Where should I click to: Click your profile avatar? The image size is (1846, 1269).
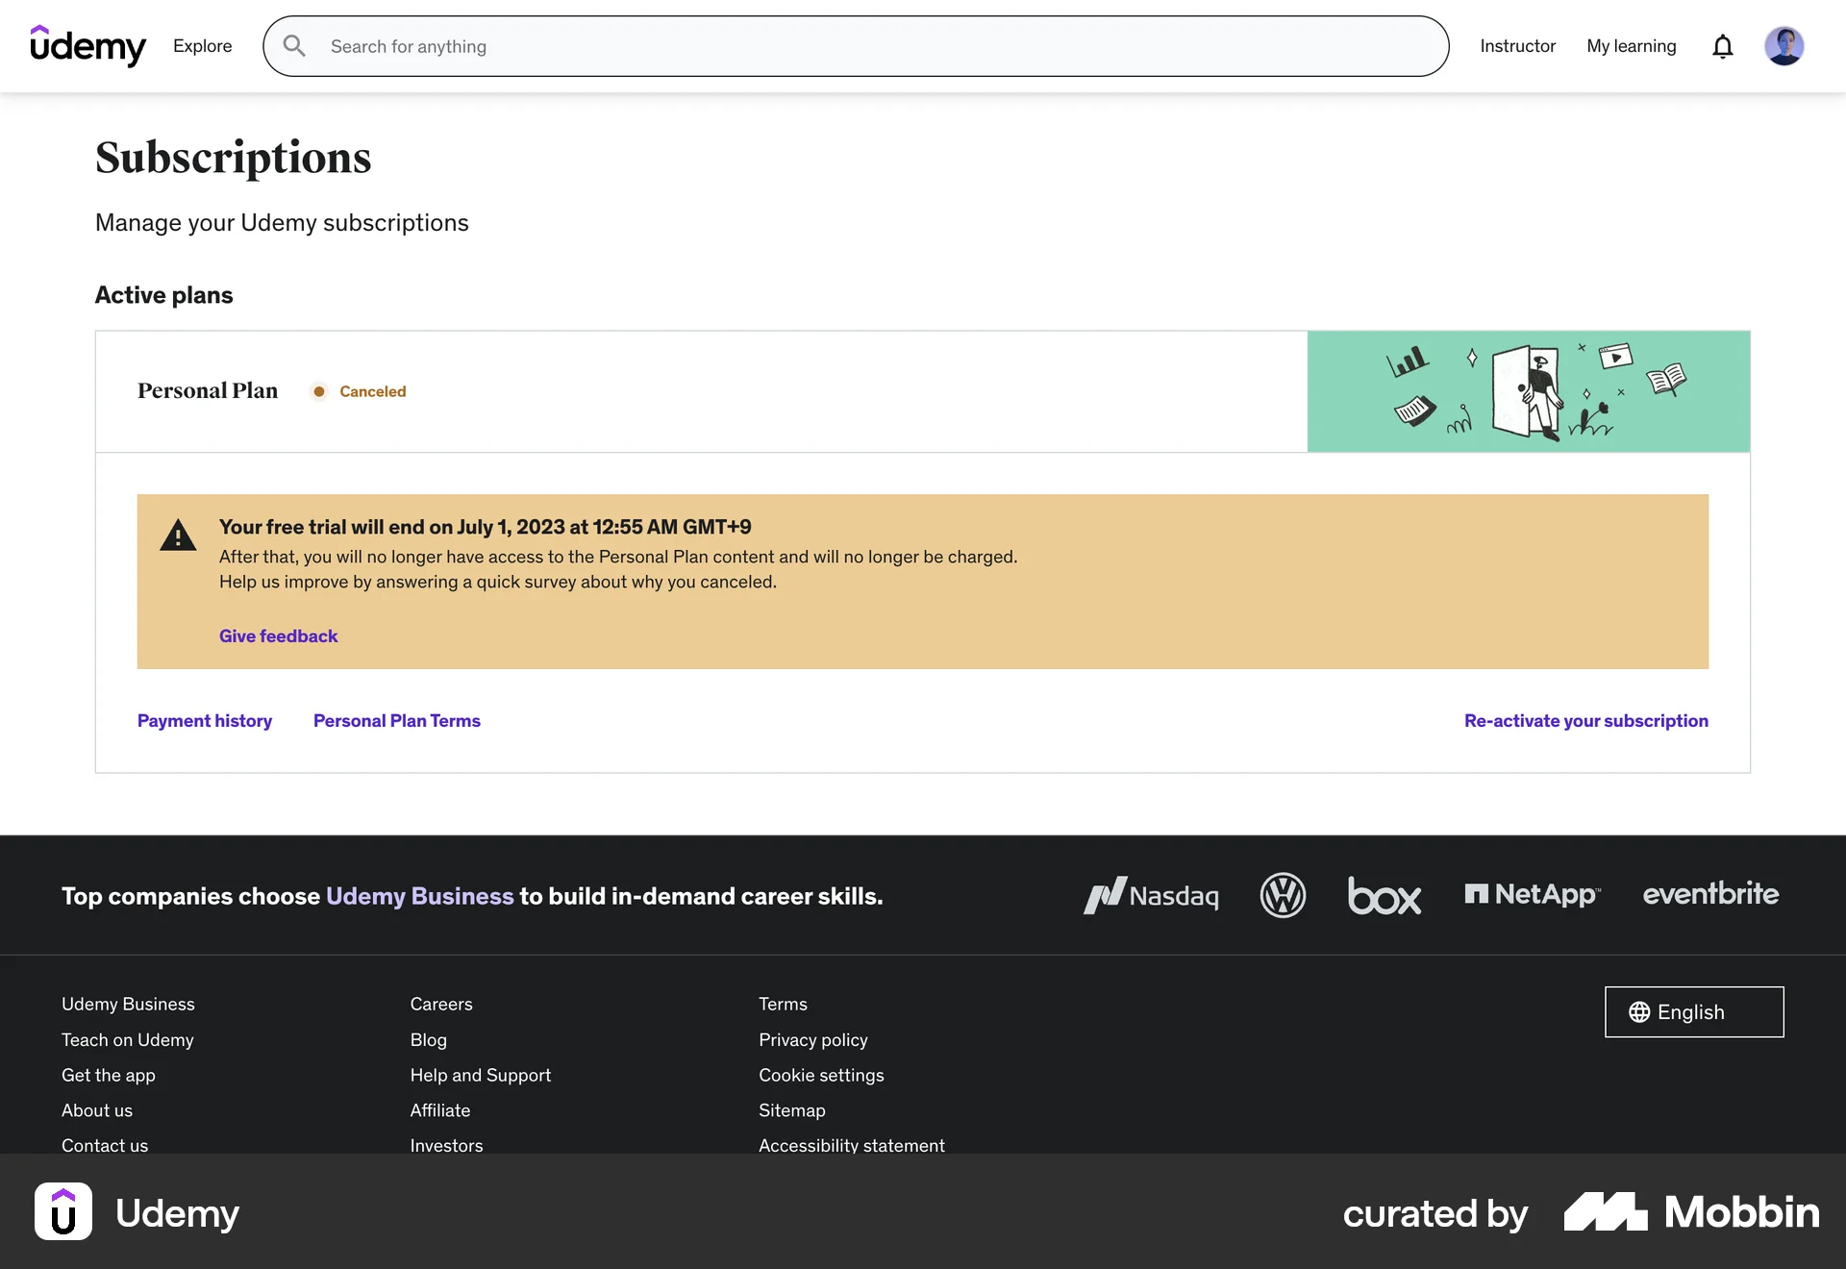point(1784,45)
